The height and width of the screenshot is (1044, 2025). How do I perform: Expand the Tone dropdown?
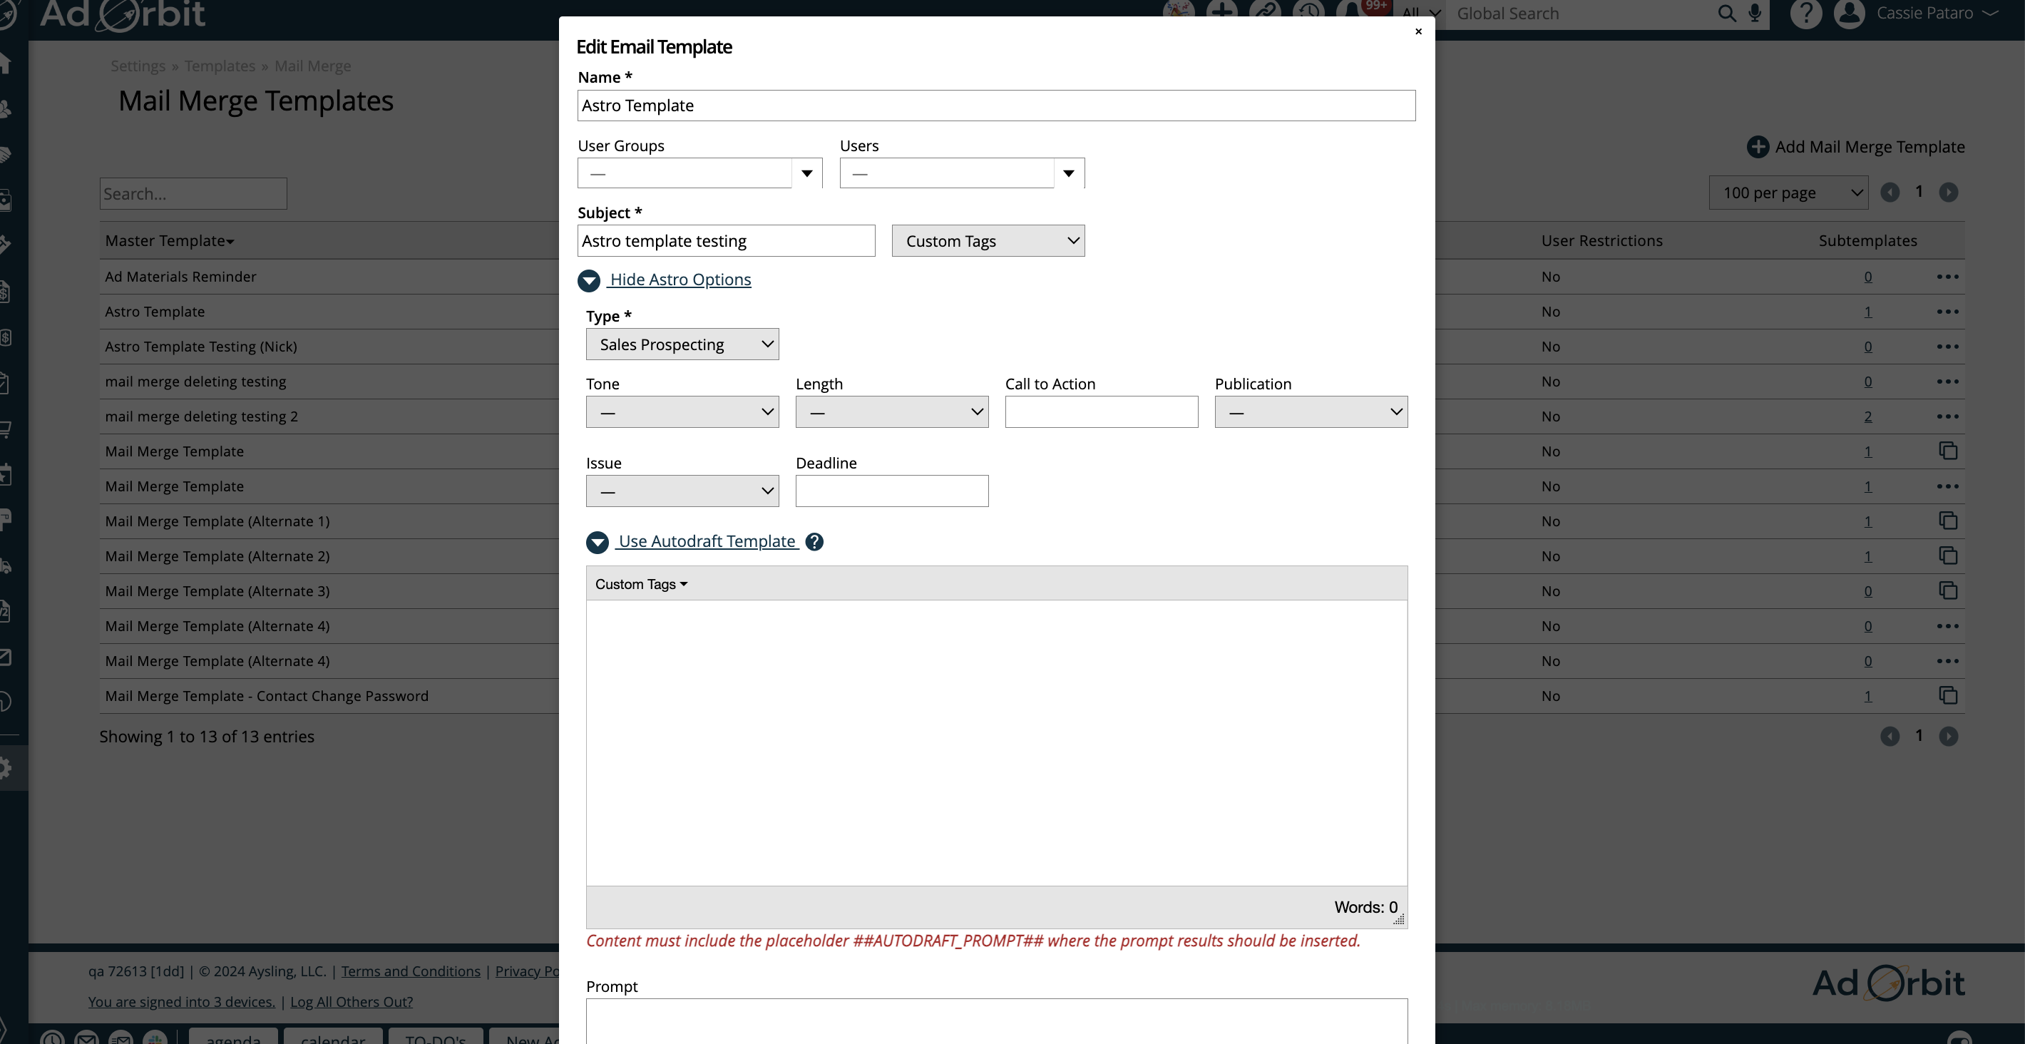pyautogui.click(x=682, y=412)
